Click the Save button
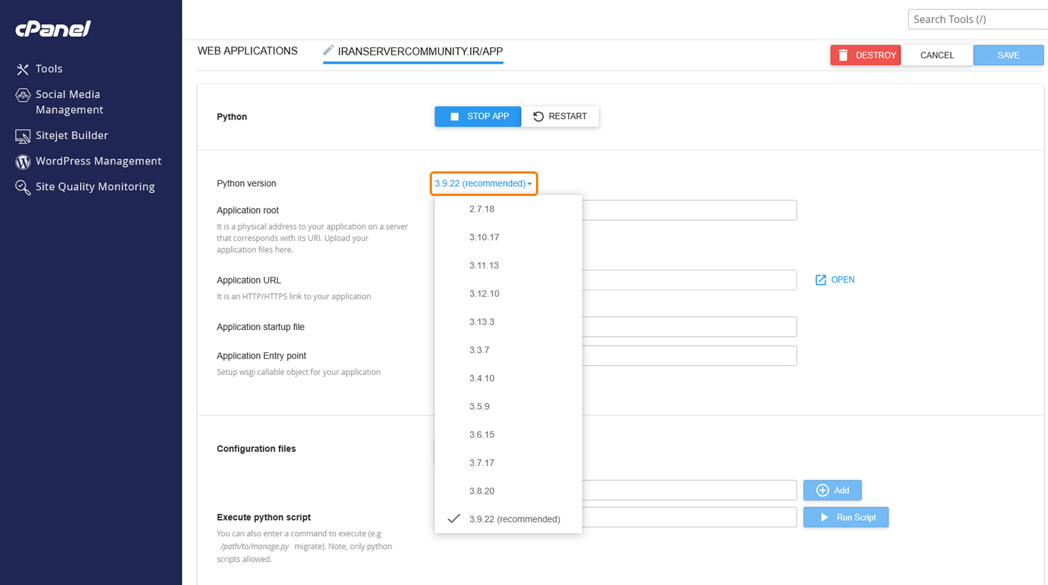The width and height of the screenshot is (1048, 585). pyautogui.click(x=1008, y=55)
